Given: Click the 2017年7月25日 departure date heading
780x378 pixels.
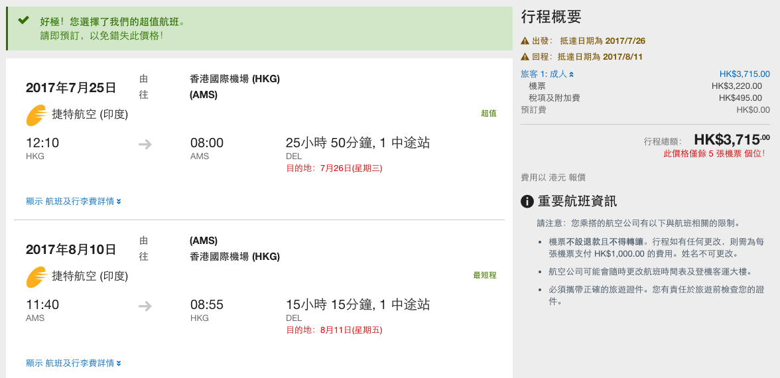Looking at the screenshot, I should pos(71,88).
